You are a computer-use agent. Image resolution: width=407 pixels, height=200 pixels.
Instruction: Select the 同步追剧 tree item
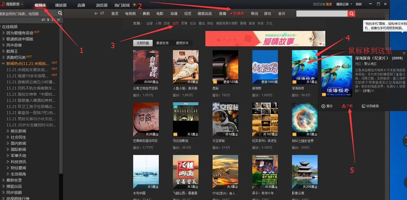coord(14,192)
